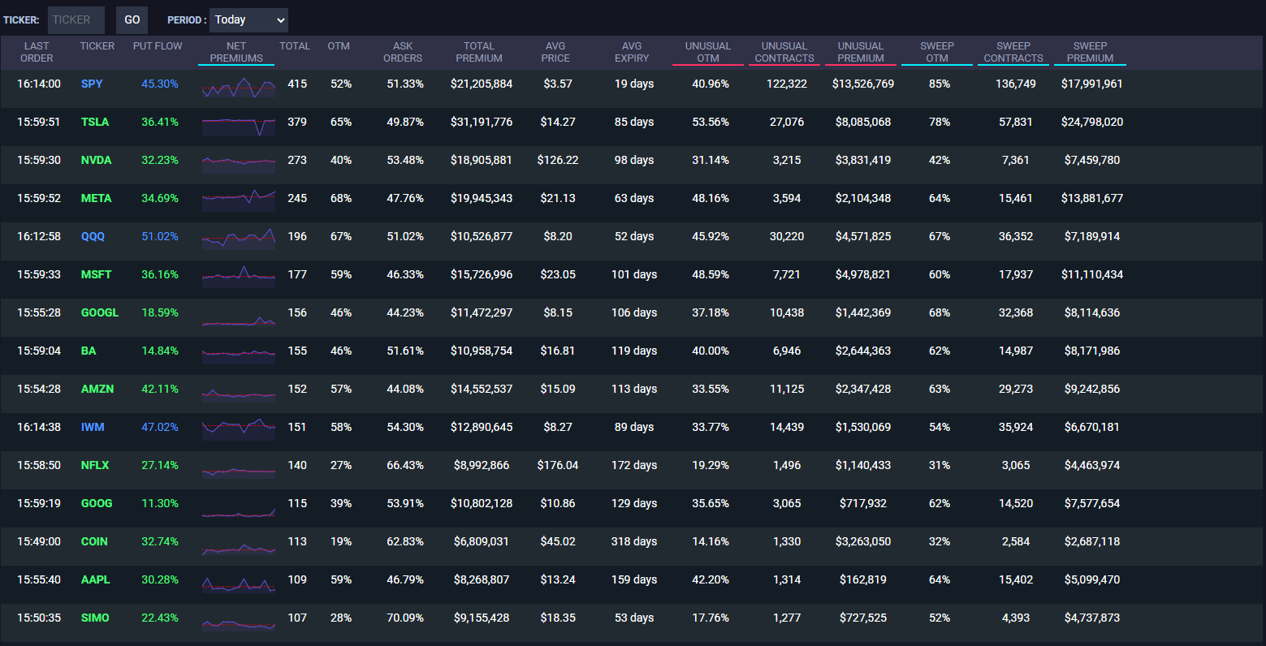The image size is (1266, 646).
Task: Sort by NET PREMIUMS column header
Action: coord(236,52)
